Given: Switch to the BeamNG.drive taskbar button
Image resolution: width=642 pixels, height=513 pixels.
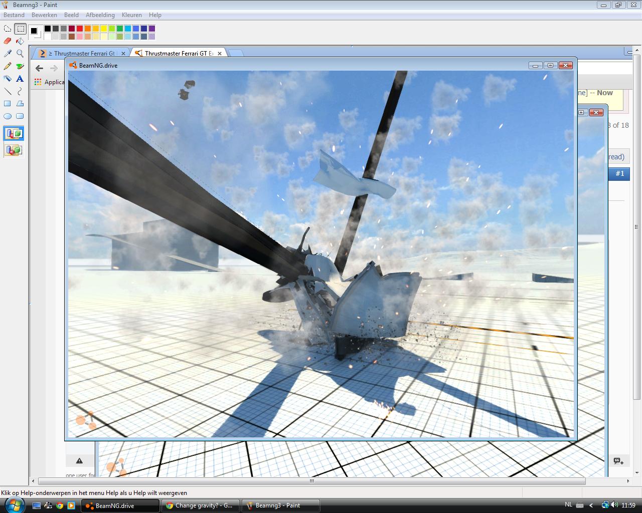Looking at the screenshot, I should tap(120, 505).
